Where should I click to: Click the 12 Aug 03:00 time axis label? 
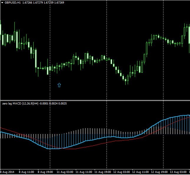[x=122, y=172]
